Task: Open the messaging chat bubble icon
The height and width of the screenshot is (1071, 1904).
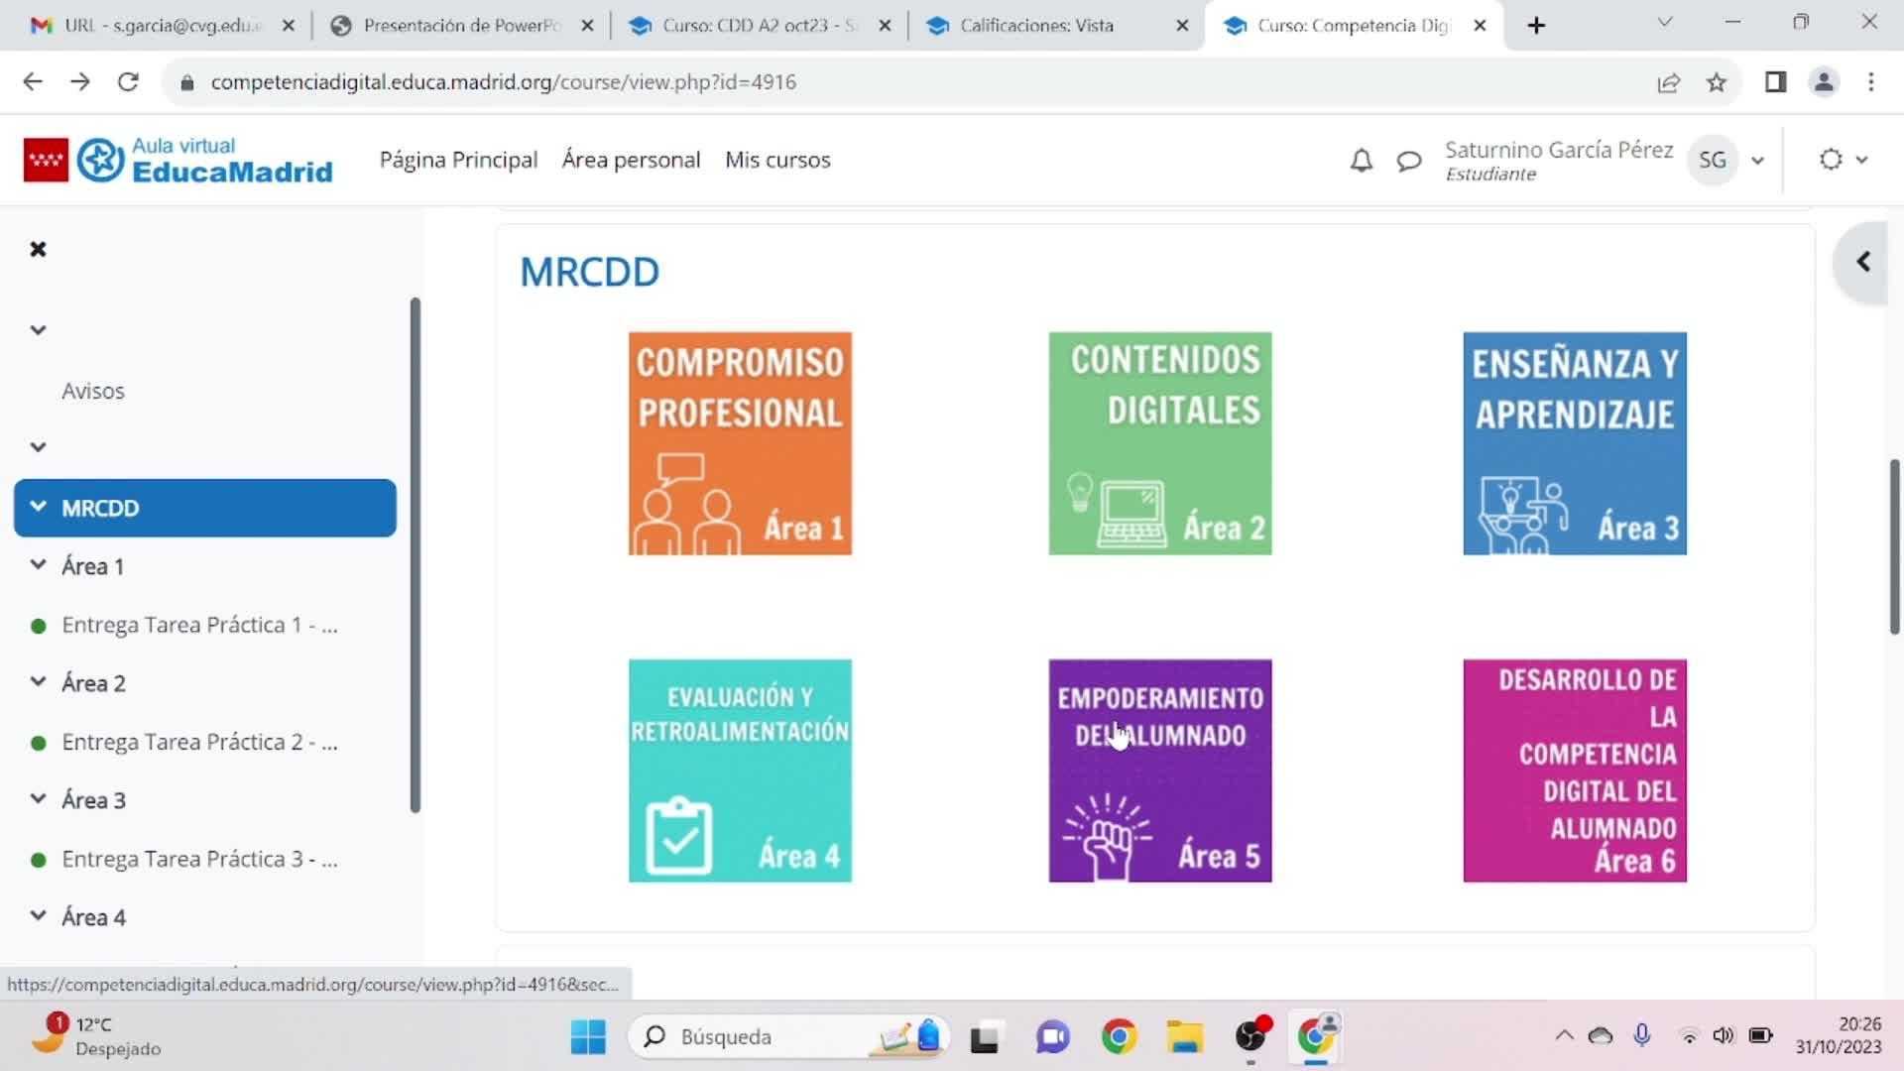Action: tap(1408, 161)
